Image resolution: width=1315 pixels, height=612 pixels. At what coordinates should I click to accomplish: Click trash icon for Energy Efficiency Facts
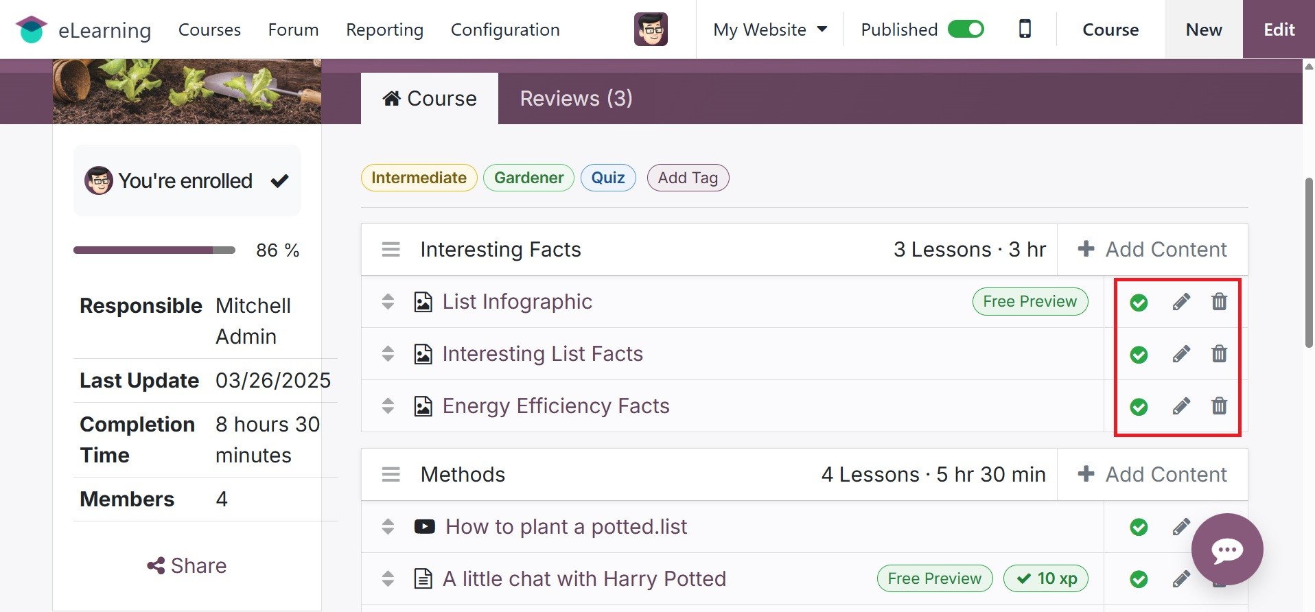pos(1219,406)
